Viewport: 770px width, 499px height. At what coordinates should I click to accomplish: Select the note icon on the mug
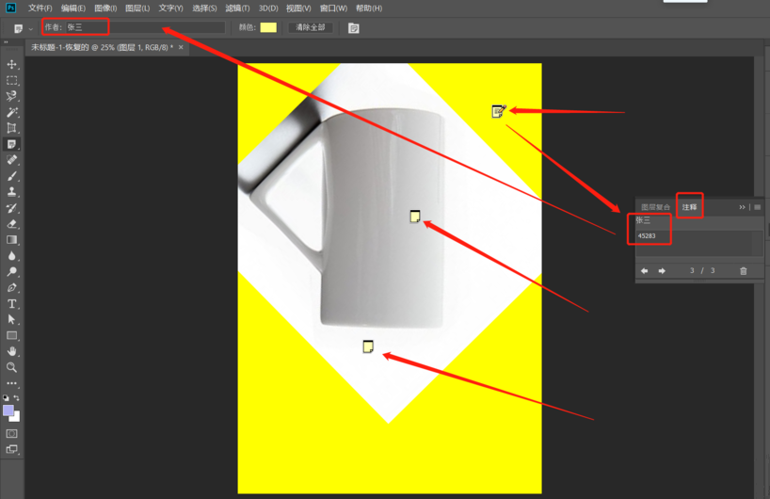click(415, 217)
